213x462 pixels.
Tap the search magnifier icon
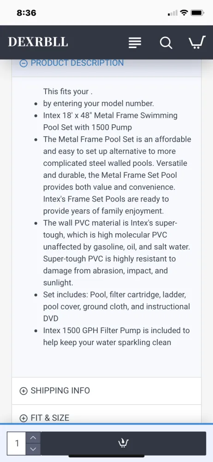pos(166,43)
